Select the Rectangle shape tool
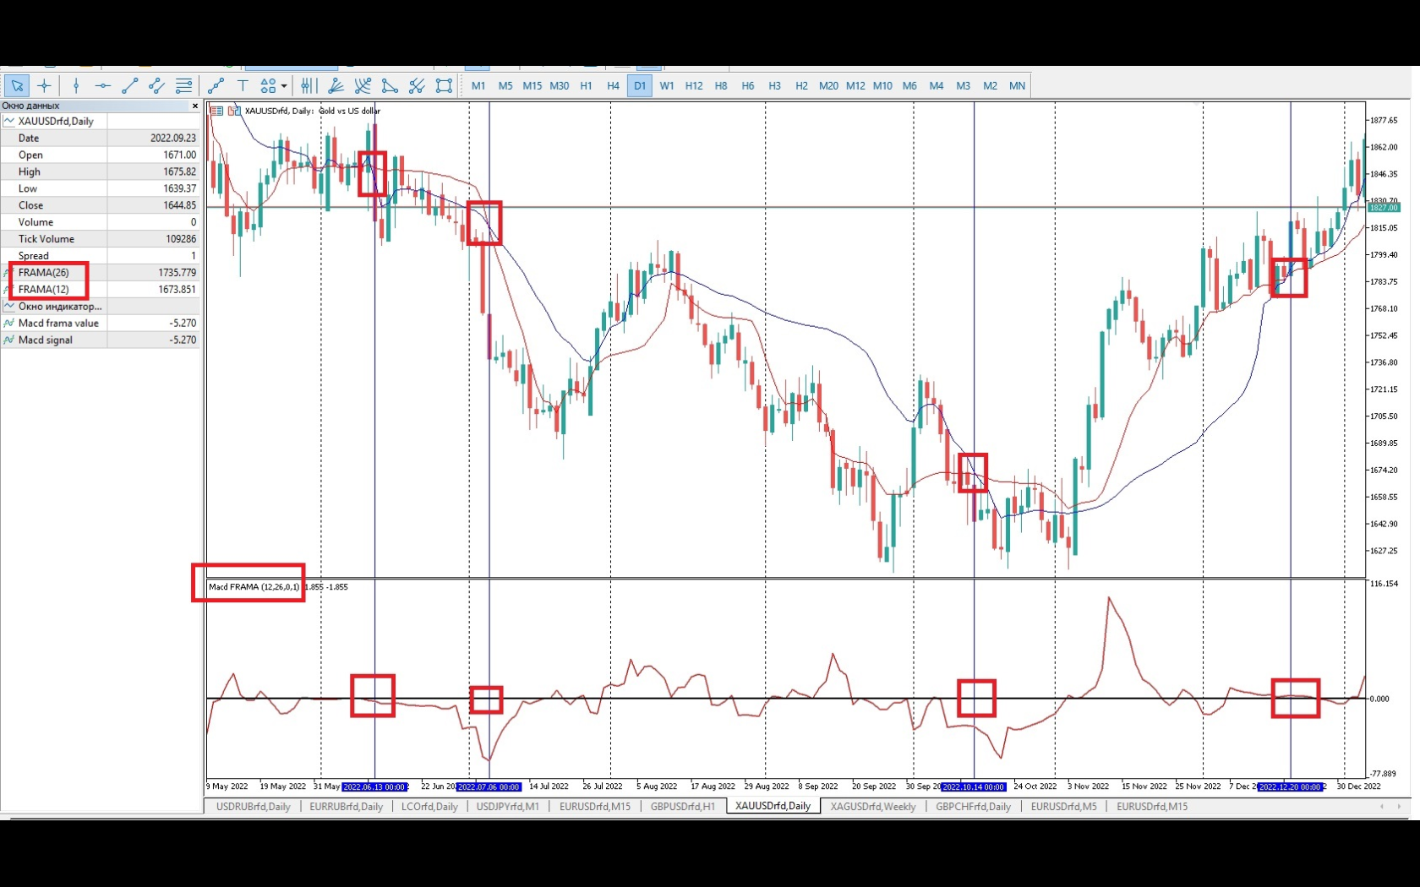 click(x=445, y=85)
